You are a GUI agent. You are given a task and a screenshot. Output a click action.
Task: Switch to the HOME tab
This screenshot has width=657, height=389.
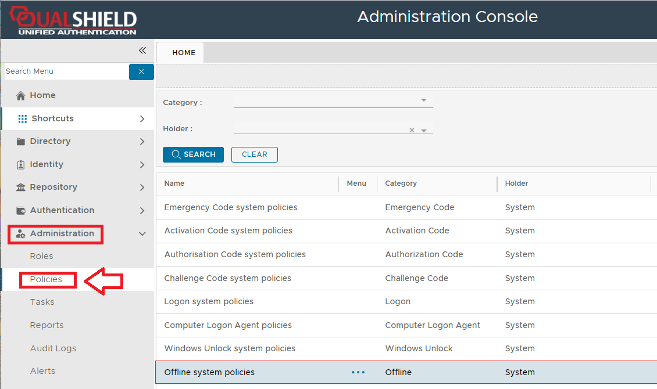click(x=184, y=52)
